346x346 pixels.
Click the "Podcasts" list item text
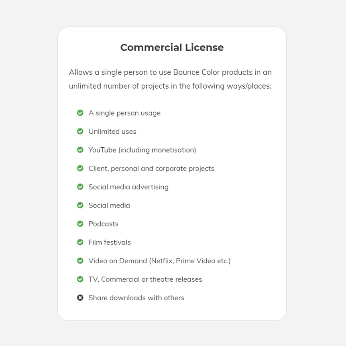[x=104, y=224]
